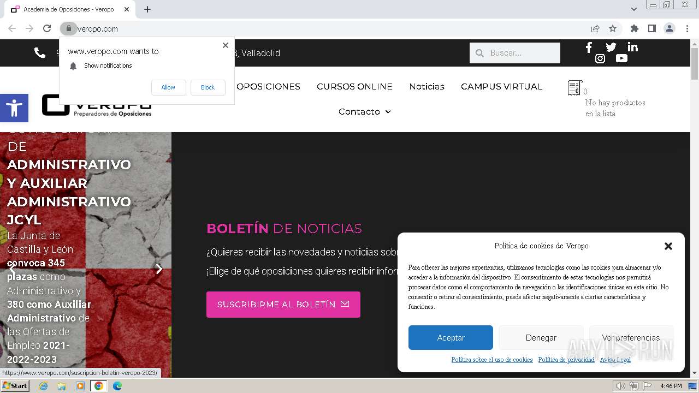Share this page icon in address bar
The image size is (699, 393).
pos(595,28)
